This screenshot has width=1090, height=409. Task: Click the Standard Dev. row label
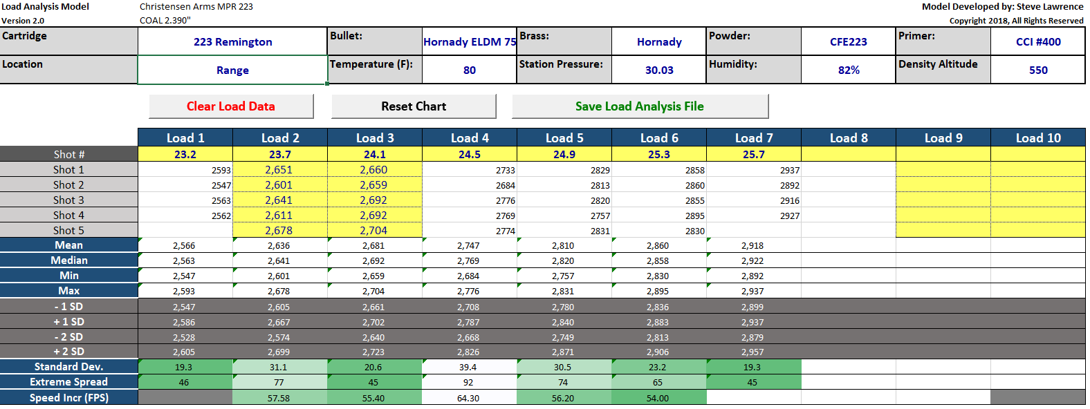(68, 367)
